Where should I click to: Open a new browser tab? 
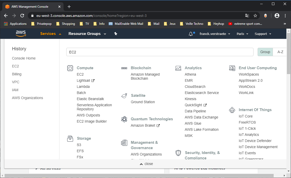[69, 7]
